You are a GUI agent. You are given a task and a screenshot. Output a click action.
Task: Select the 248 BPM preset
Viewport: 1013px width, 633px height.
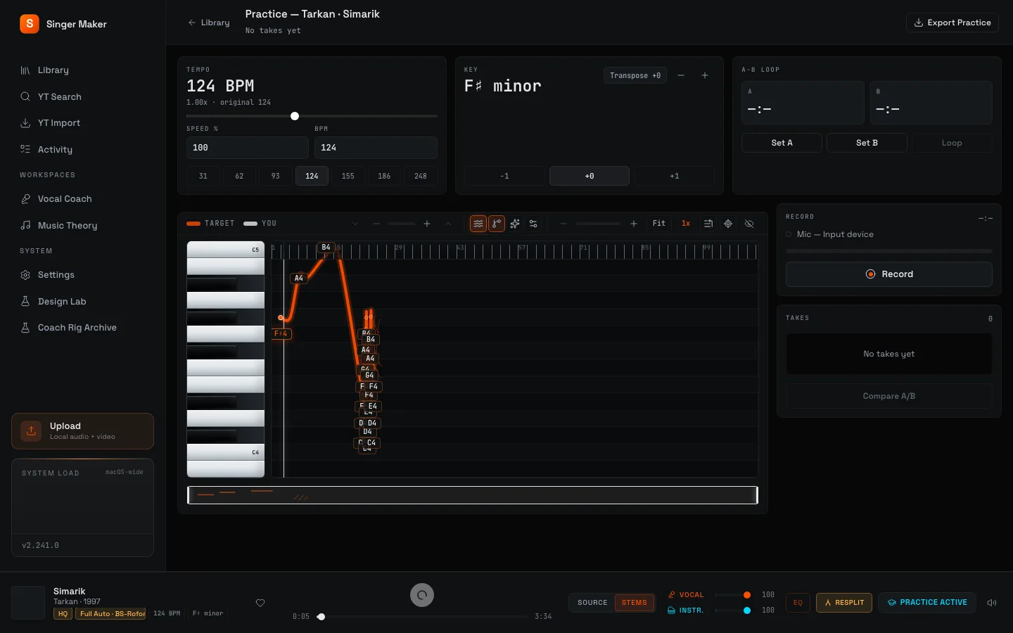click(x=421, y=176)
